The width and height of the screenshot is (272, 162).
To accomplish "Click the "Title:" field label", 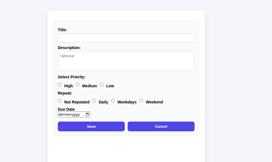I will pyautogui.click(x=62, y=30).
